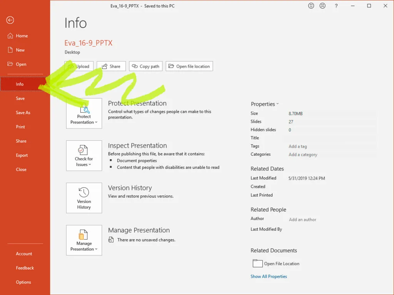Click the Add an author field
The image size is (394, 295).
tap(302, 220)
